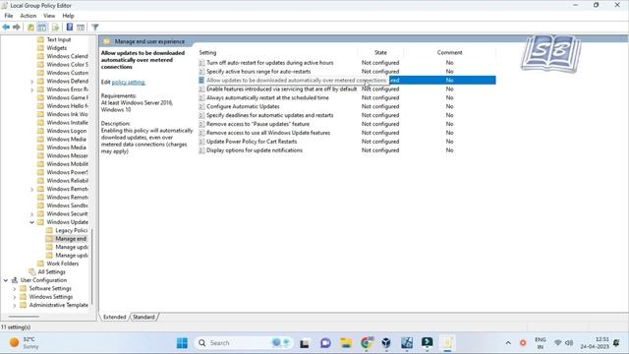
Task: Open the Task View taskbar icon
Action: (x=305, y=343)
